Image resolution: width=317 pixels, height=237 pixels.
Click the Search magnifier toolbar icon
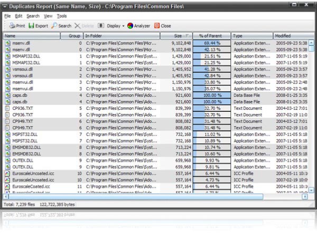pos(54,25)
